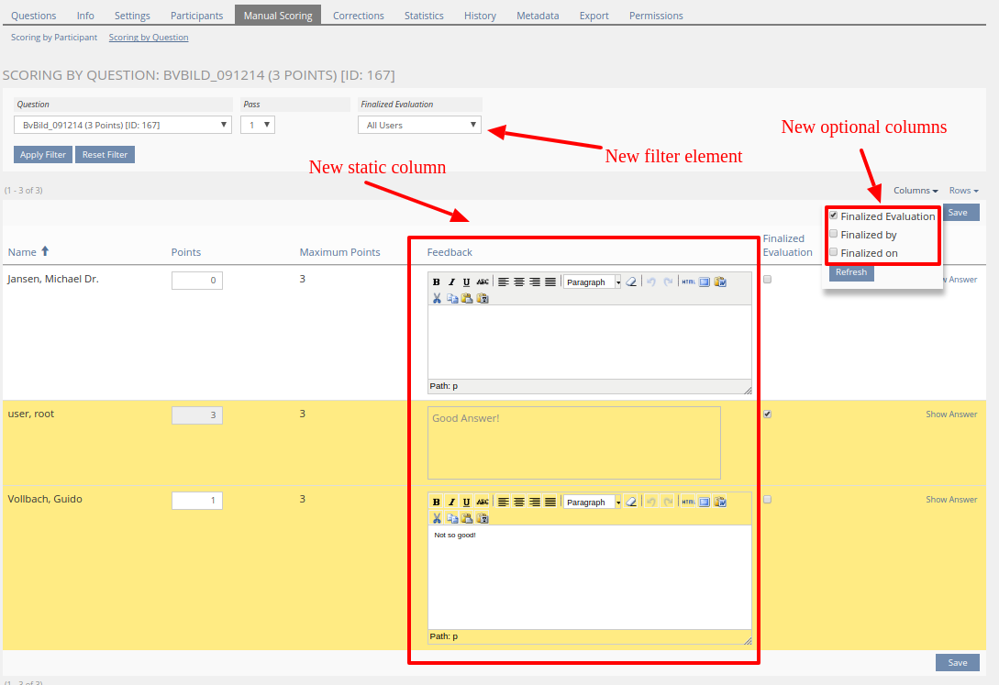This screenshot has height=685, width=999.
Task: Copy selection in Jansen's feedback editor
Action: pos(452,298)
